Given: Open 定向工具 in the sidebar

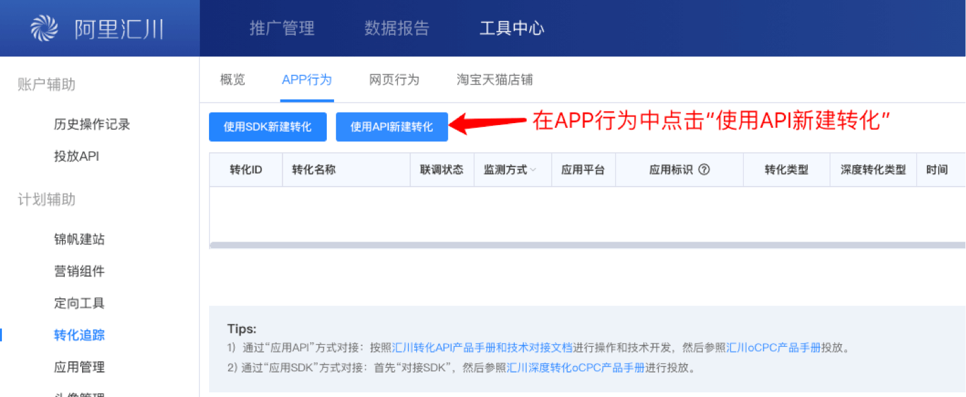Looking at the screenshot, I should pyautogui.click(x=79, y=303).
